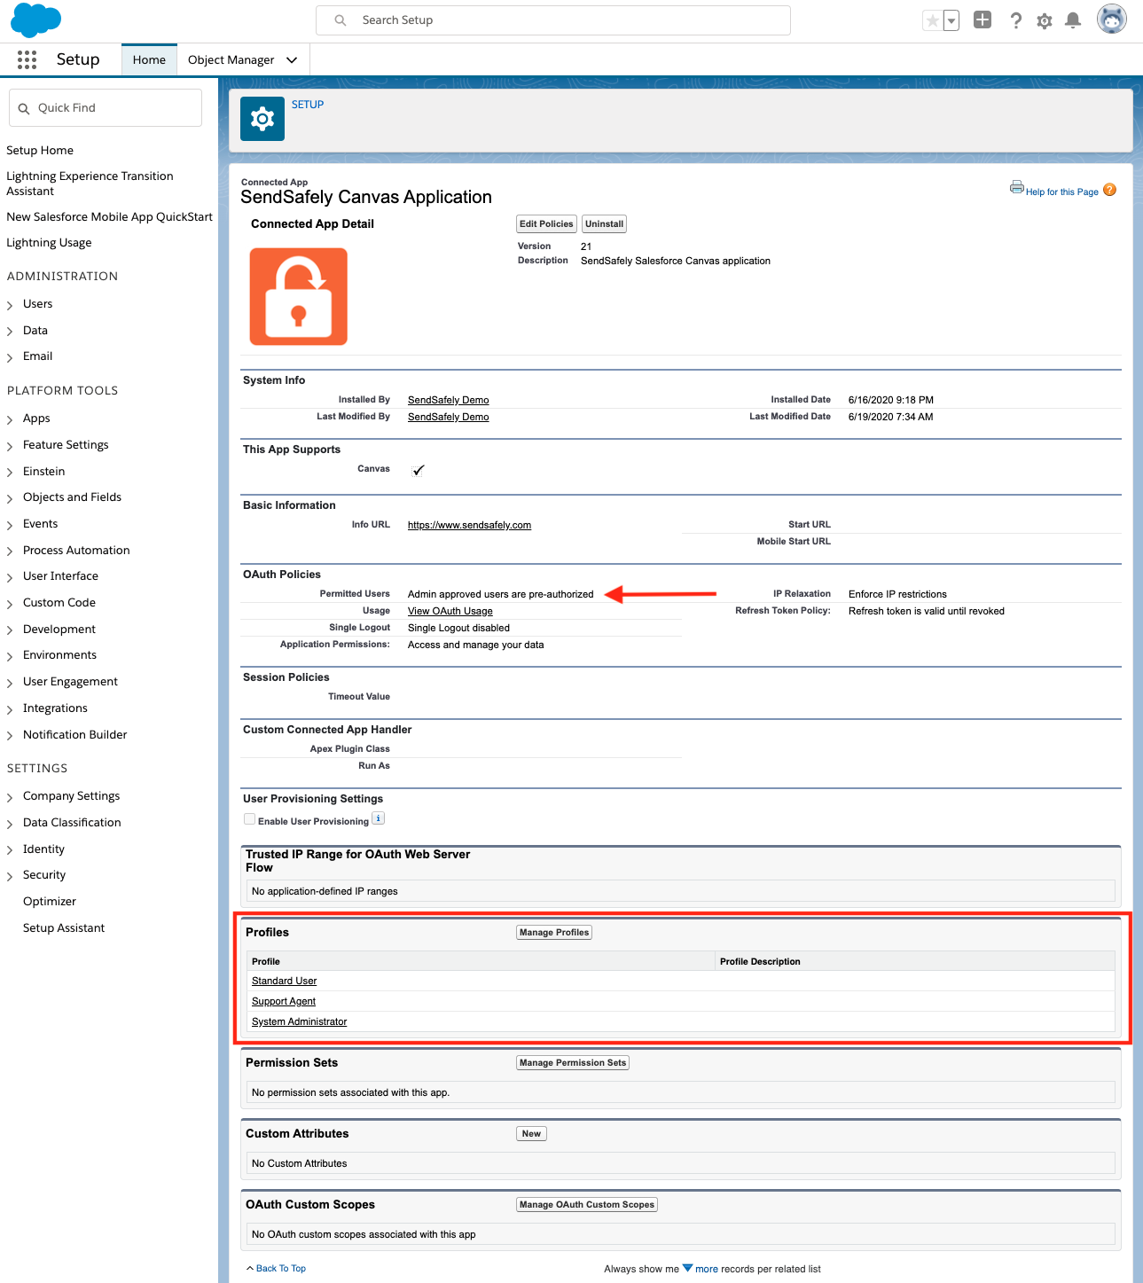Expand the Email tree node
This screenshot has height=1283, width=1143.
pyautogui.click(x=10, y=357)
